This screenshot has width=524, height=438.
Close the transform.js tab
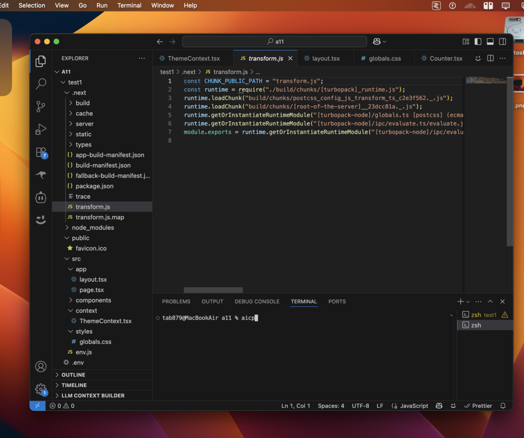coord(290,58)
